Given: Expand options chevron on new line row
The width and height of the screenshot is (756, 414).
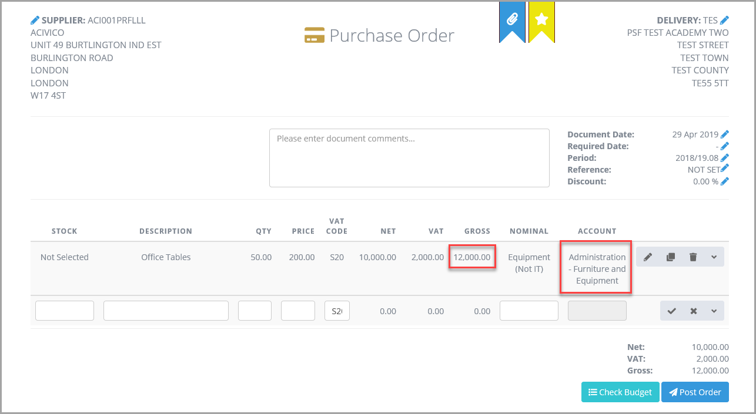Looking at the screenshot, I should 714,311.
